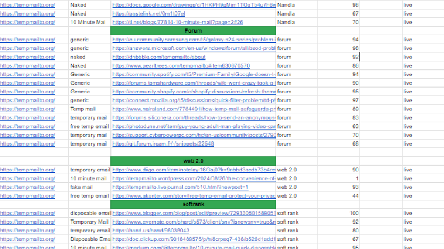Select score 89 in the nairaland row
Screen dimensions: 444x249
coord(339,109)
